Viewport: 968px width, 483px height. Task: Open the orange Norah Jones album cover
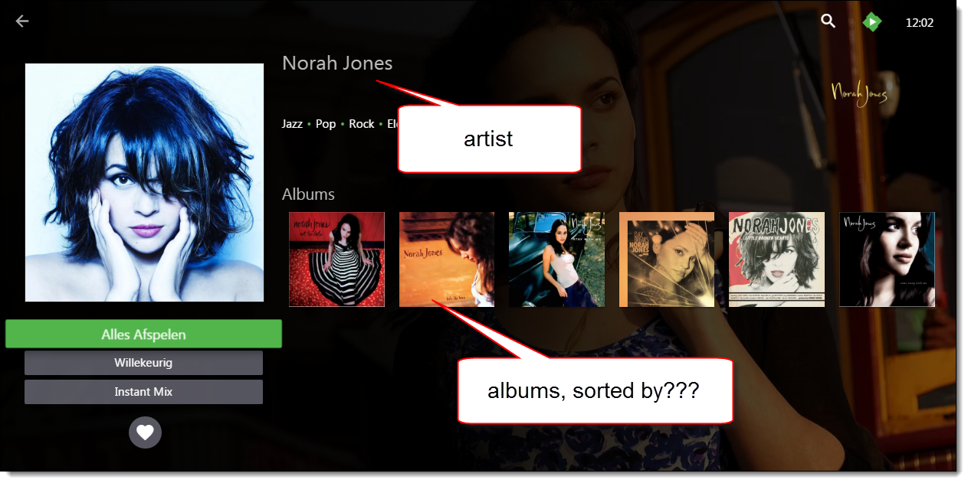click(x=447, y=259)
